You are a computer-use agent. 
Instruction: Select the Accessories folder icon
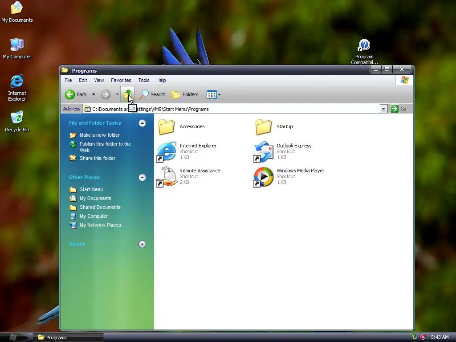click(x=167, y=127)
